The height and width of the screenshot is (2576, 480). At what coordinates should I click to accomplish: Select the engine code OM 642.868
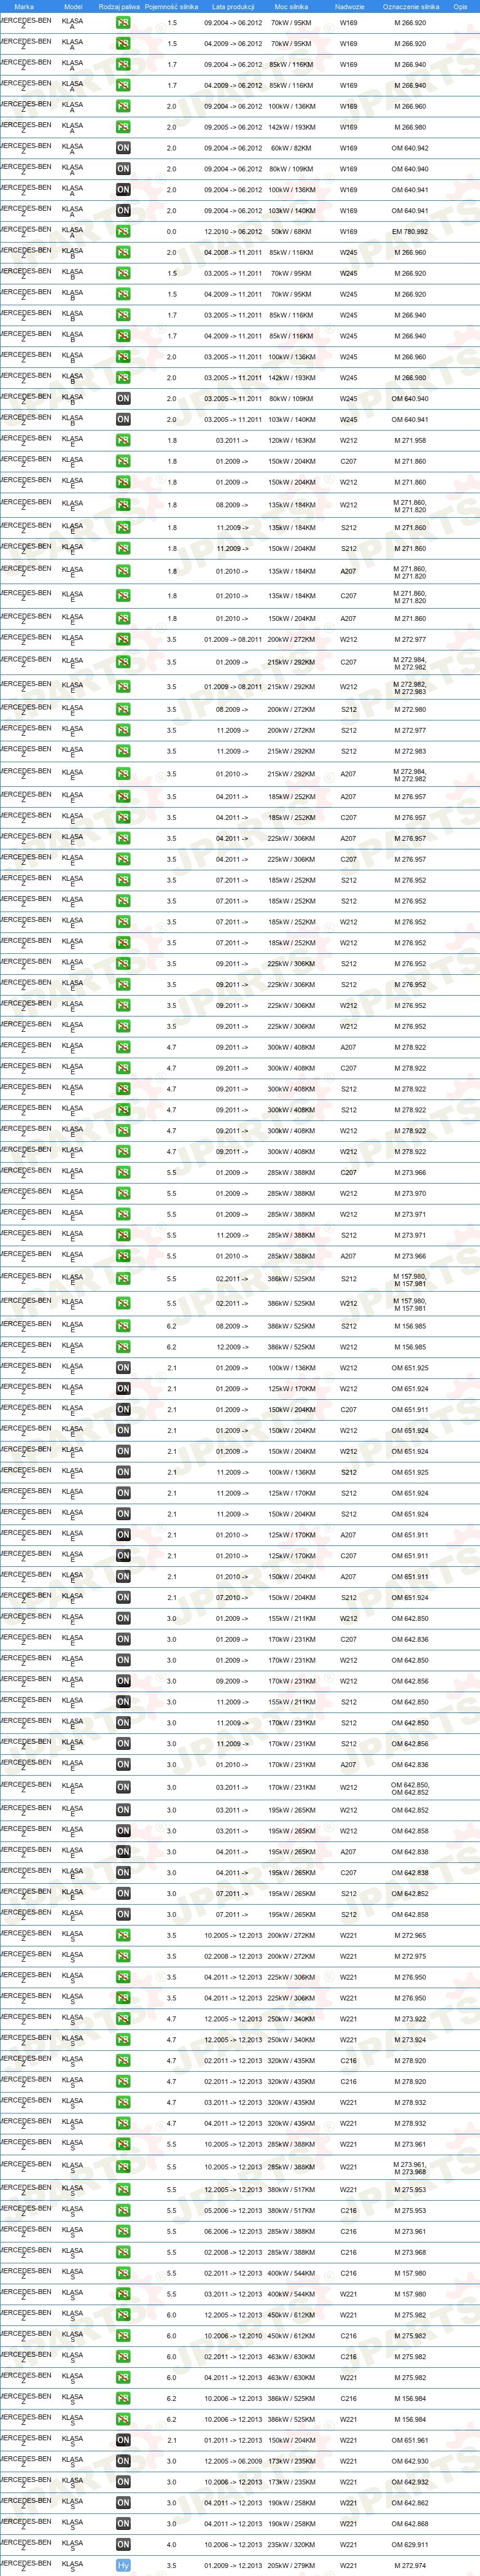click(410, 2524)
